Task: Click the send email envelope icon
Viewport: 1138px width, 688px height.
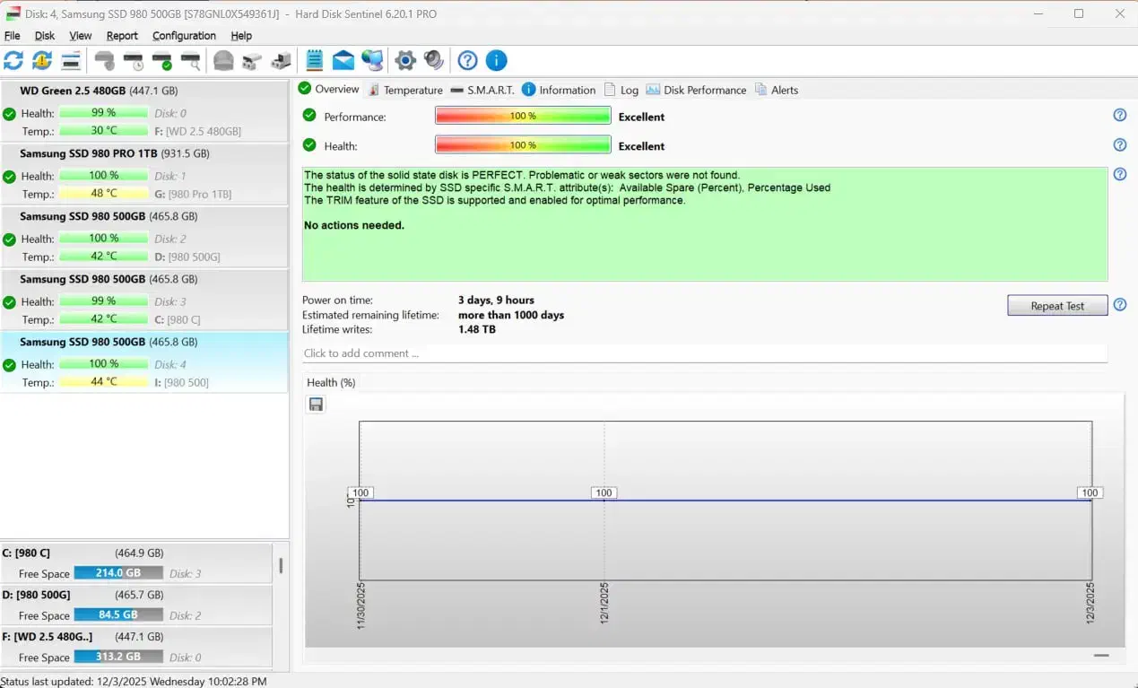Action: click(x=343, y=61)
